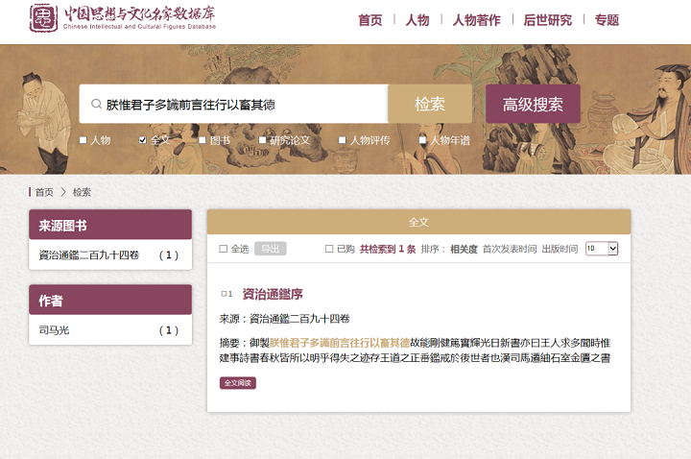Filter by author 司马光

[54, 330]
